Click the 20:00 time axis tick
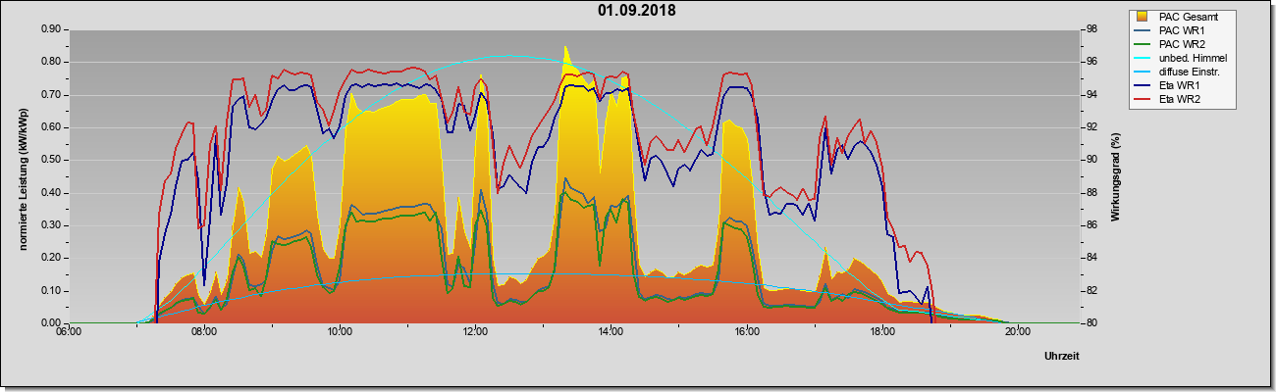 pos(1018,331)
